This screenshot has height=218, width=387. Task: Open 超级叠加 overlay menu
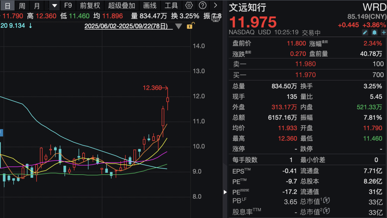point(121,5)
